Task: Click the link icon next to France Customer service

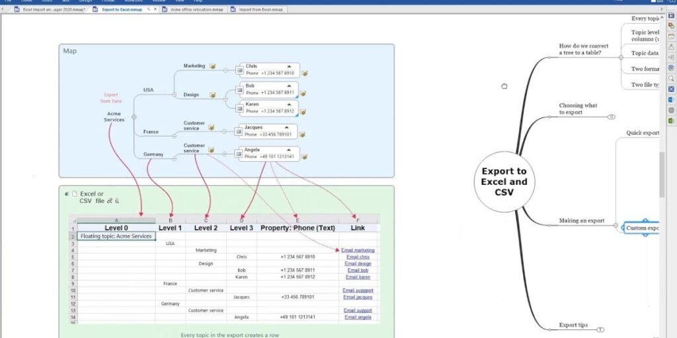Action: 211,127
